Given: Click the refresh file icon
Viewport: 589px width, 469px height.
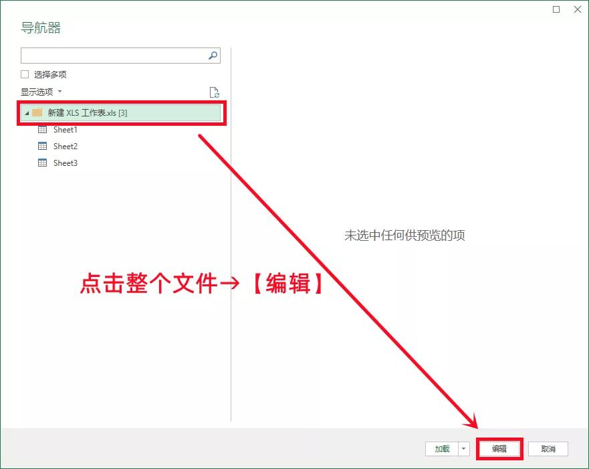Looking at the screenshot, I should [214, 92].
